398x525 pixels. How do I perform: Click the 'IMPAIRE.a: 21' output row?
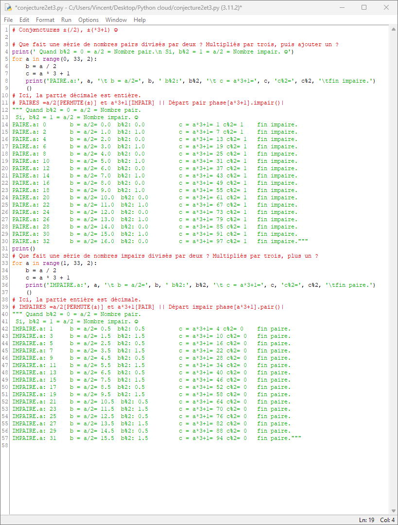click(151, 402)
